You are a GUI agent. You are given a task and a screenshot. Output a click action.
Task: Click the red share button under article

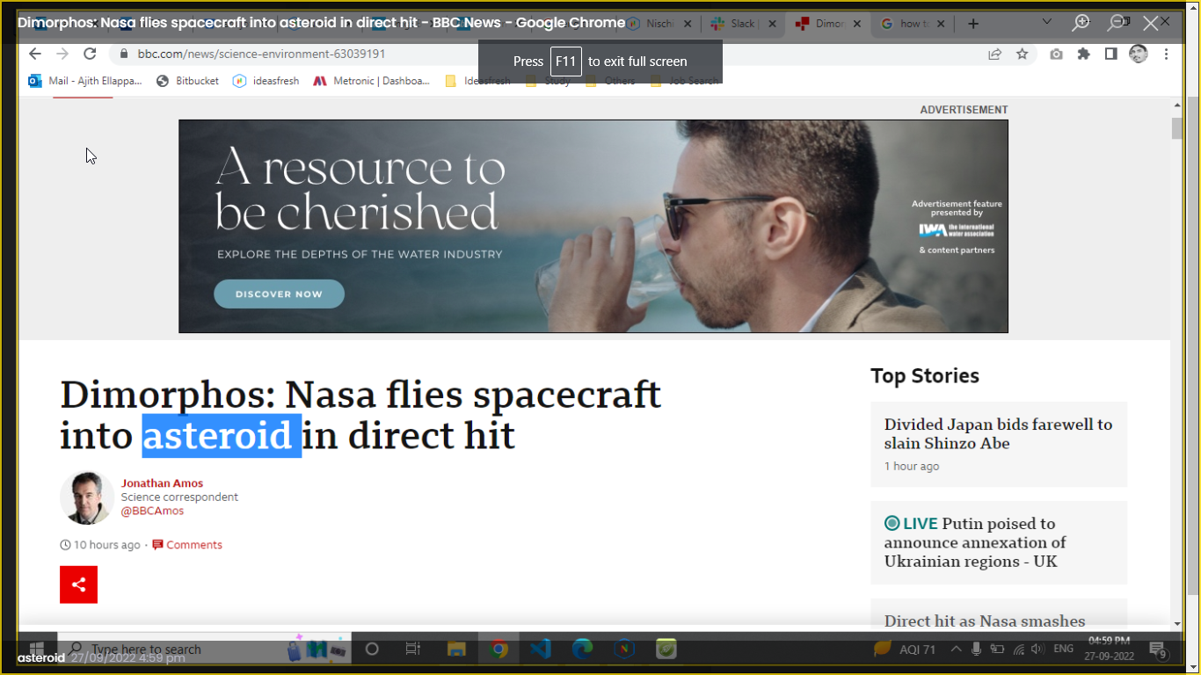click(78, 584)
